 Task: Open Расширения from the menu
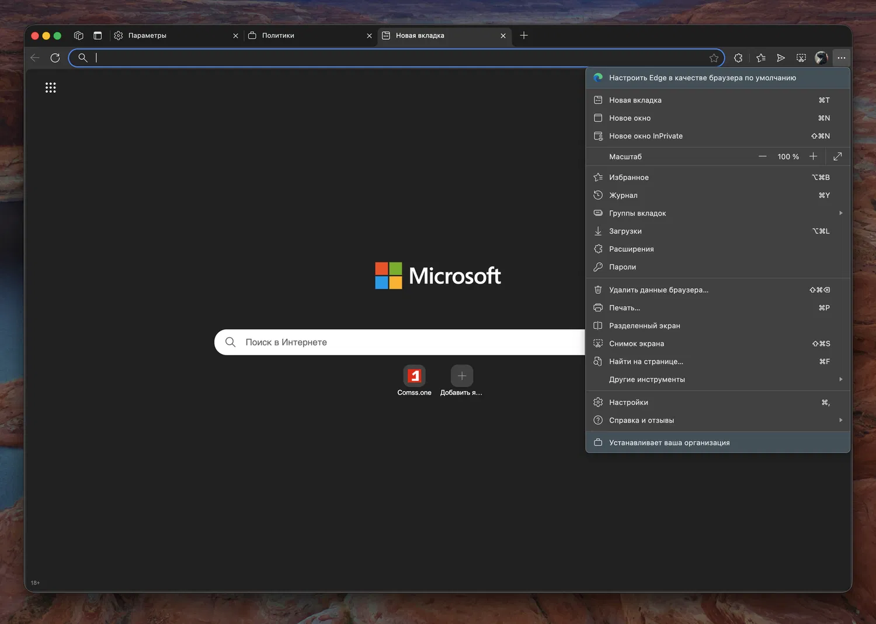tap(718, 249)
